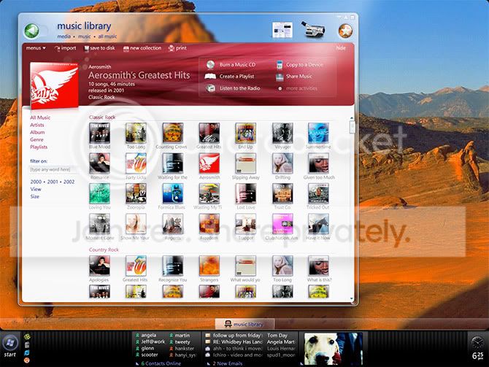The width and height of the screenshot is (489, 367).
Task: Expand 2 New Emails panel
Action: coord(225,363)
